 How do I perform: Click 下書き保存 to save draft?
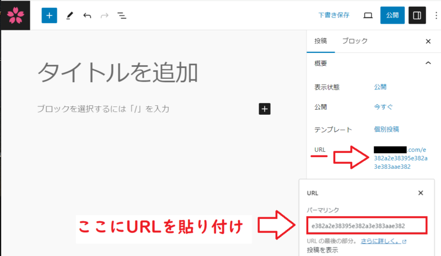[334, 15]
